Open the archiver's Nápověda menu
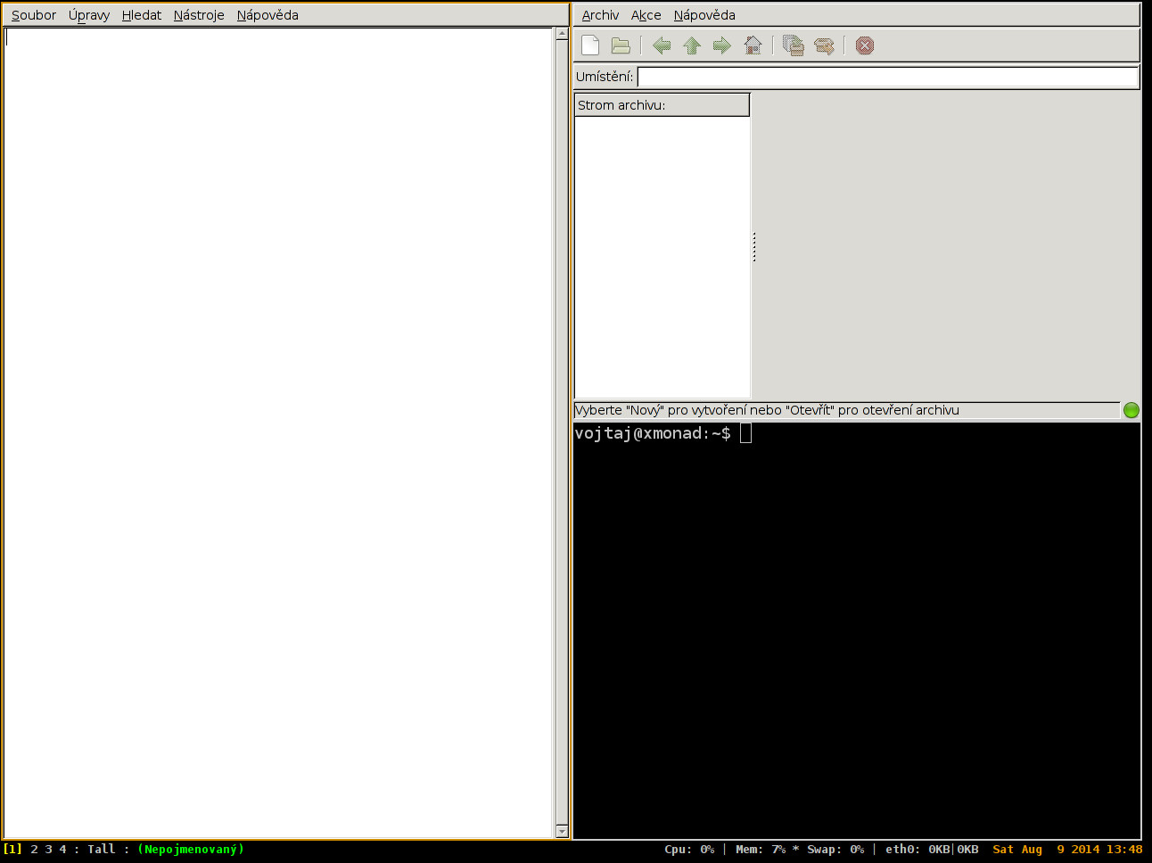 [x=704, y=15]
